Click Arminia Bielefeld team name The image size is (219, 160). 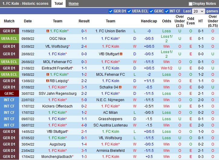tap(110, 151)
